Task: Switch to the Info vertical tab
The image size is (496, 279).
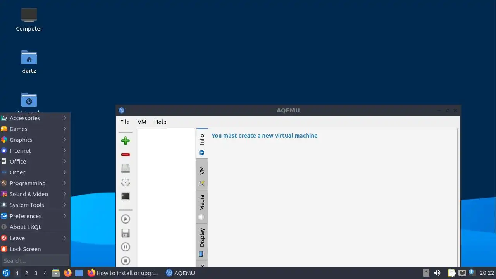Action: pyautogui.click(x=202, y=144)
